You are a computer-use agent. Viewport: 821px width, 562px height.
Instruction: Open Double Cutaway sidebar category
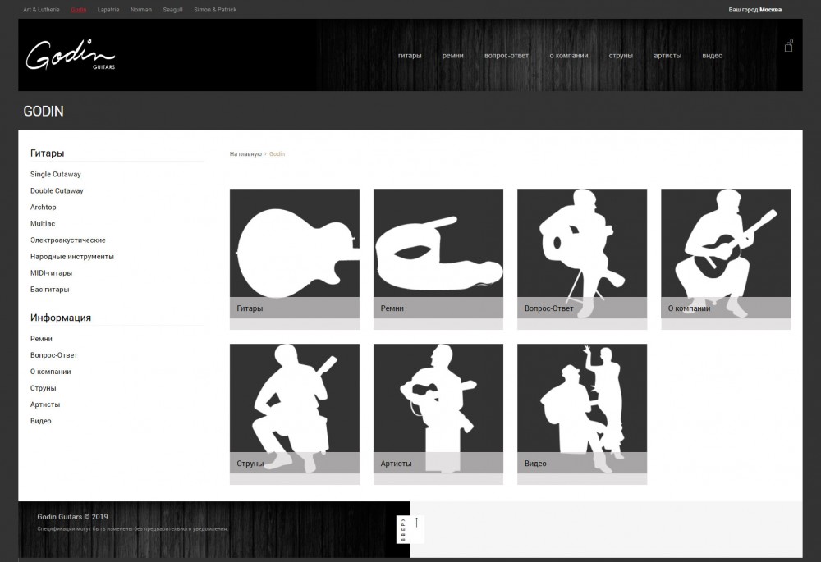[x=57, y=190]
